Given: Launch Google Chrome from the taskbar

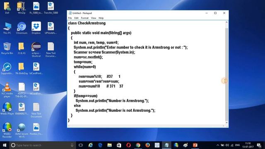Looking at the screenshot, I should [x=138, y=145].
